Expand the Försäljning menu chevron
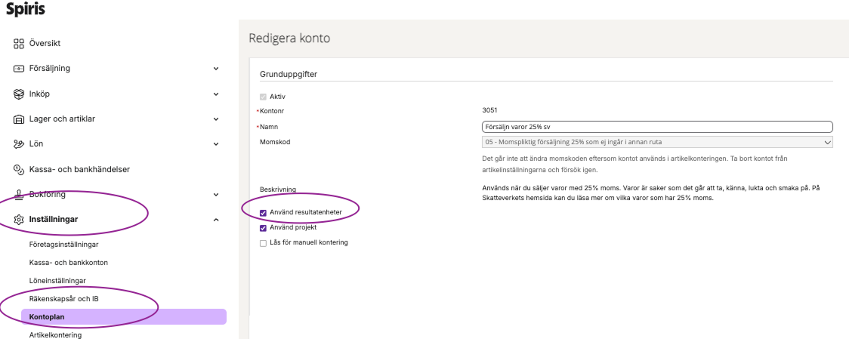 click(x=216, y=69)
